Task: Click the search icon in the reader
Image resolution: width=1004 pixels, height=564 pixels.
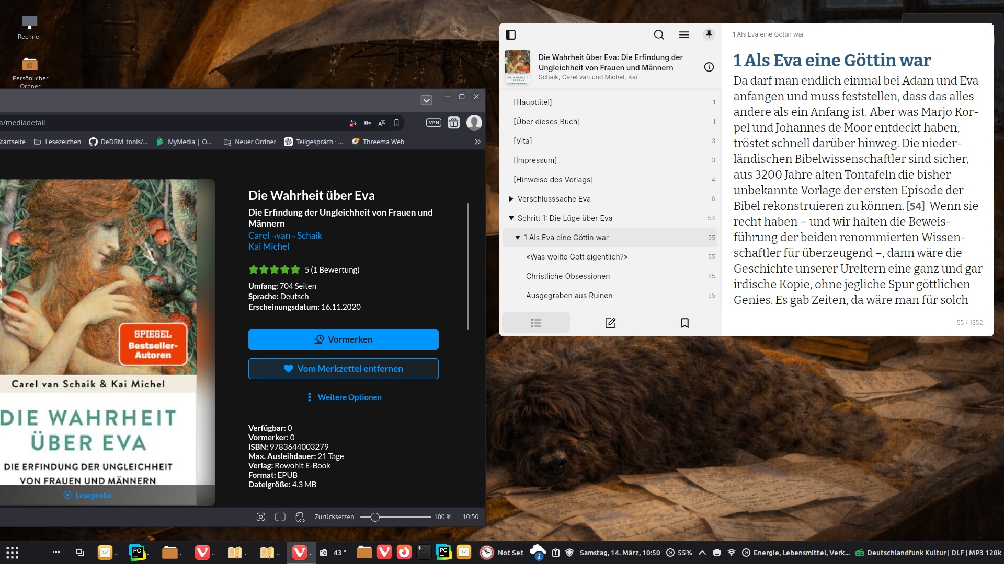Action: [659, 34]
